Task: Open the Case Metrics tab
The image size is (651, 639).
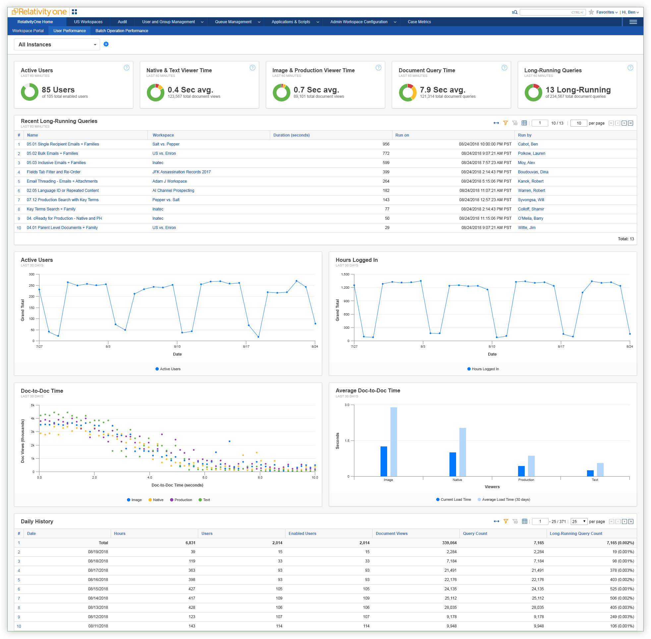Action: coord(419,22)
